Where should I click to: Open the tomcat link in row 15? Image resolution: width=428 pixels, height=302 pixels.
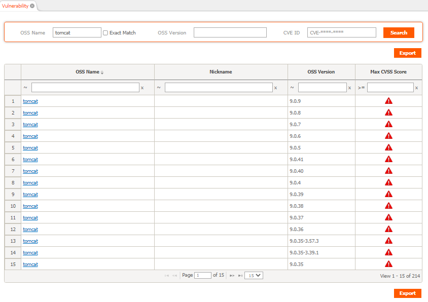(x=30, y=265)
